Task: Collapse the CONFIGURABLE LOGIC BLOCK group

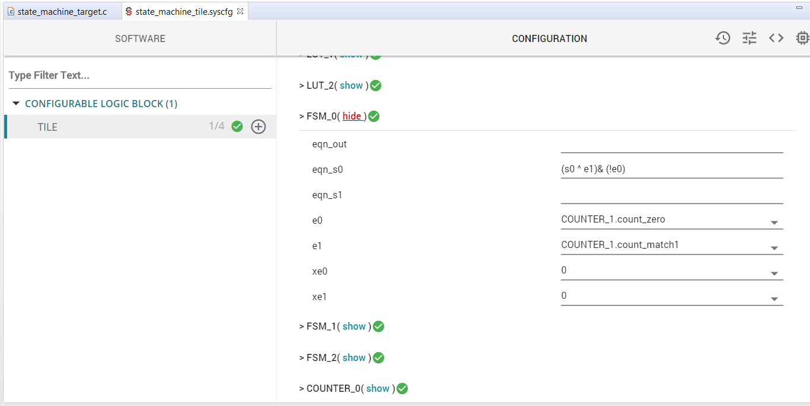Action: pyautogui.click(x=16, y=102)
